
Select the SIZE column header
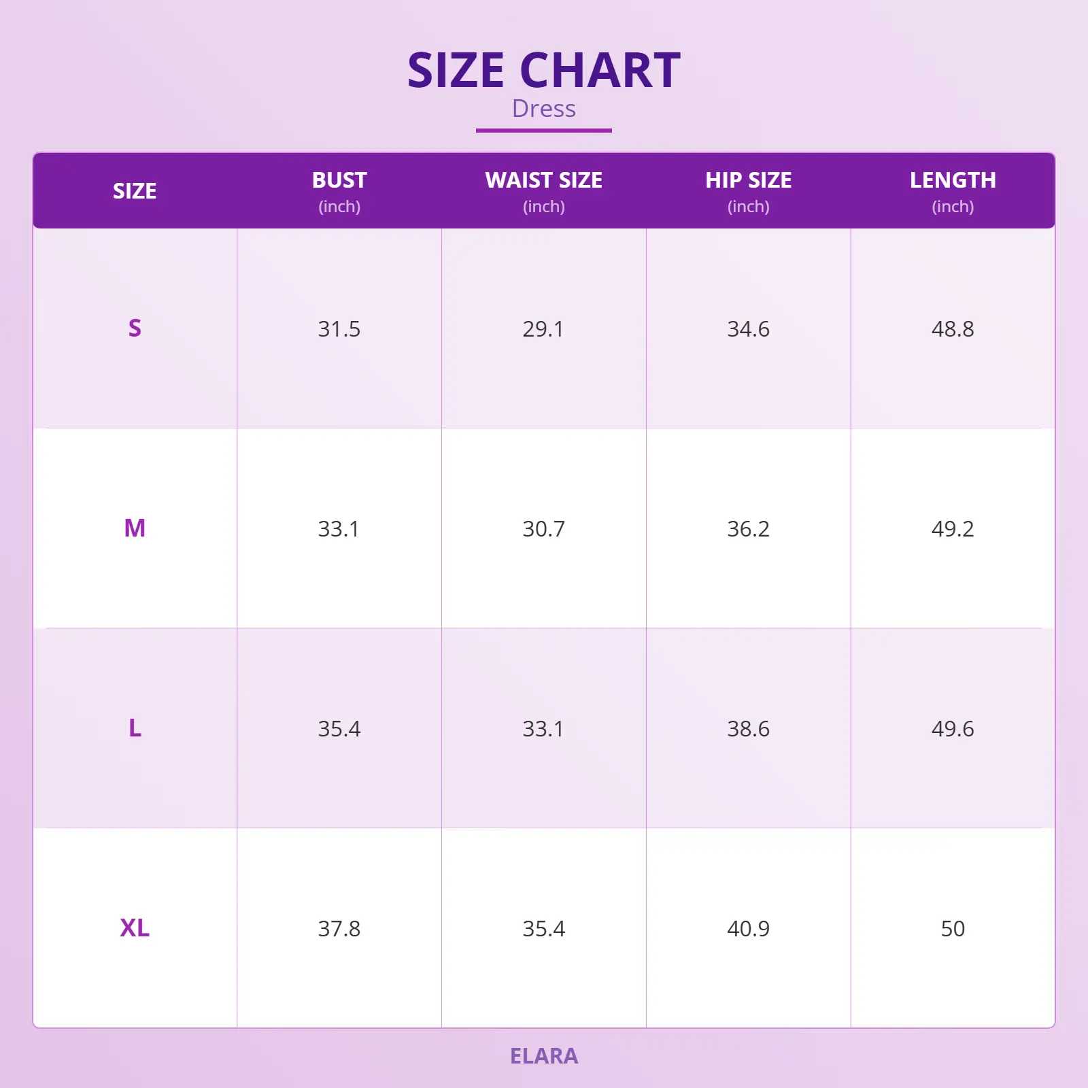(x=135, y=191)
